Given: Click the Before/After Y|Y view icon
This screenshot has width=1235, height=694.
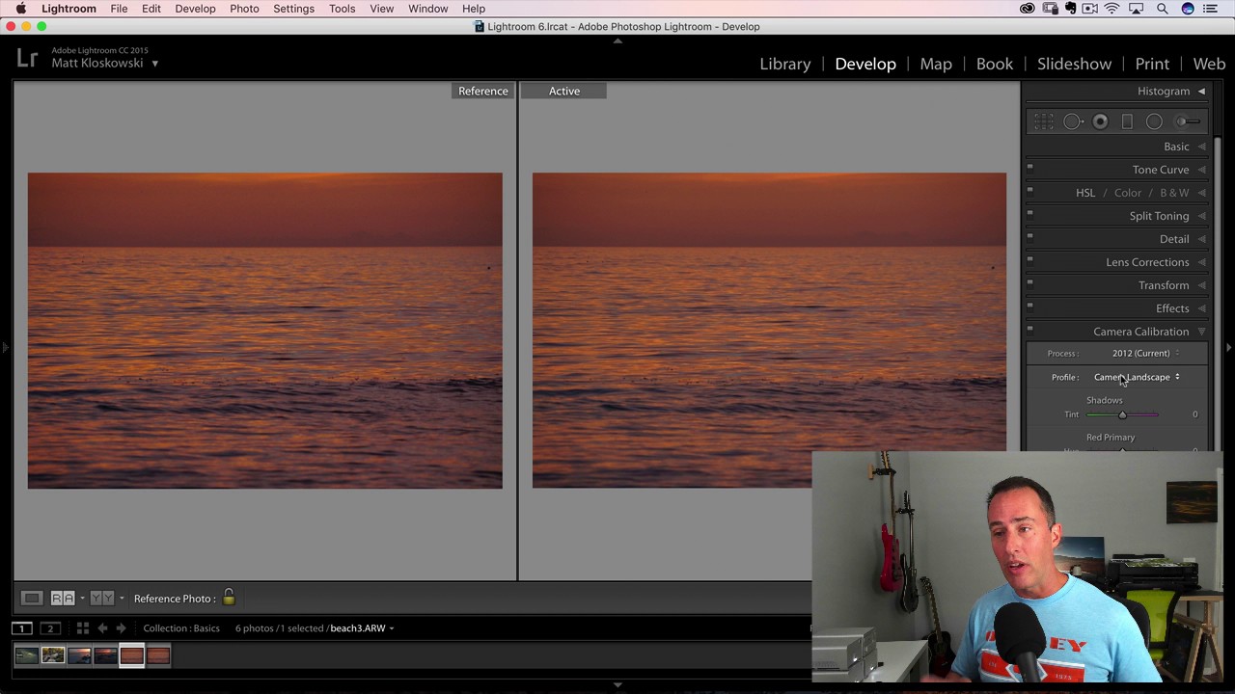Looking at the screenshot, I should 101,599.
